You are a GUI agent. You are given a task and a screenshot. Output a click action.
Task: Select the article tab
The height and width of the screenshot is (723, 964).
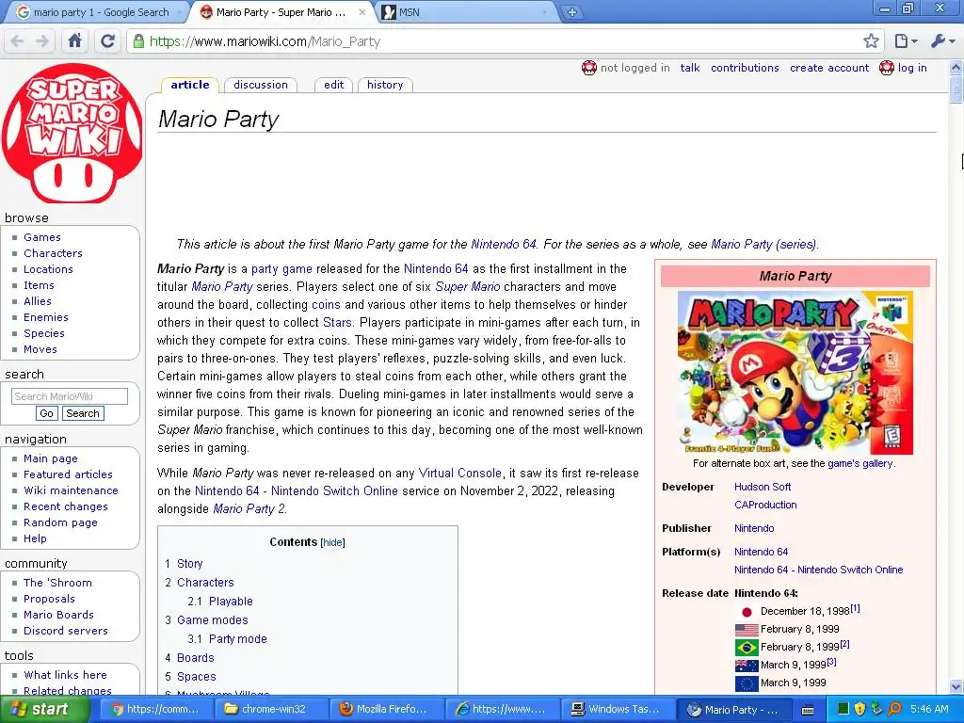click(x=190, y=85)
